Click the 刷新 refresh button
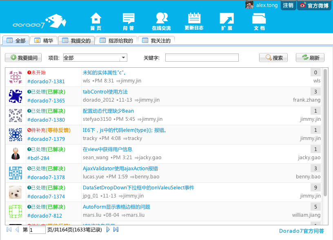This screenshot has height=240, width=333. click(x=310, y=58)
